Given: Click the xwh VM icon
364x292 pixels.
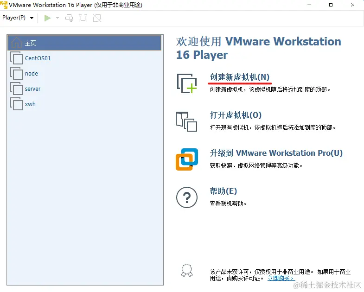Looking at the screenshot, I should pos(17,104).
